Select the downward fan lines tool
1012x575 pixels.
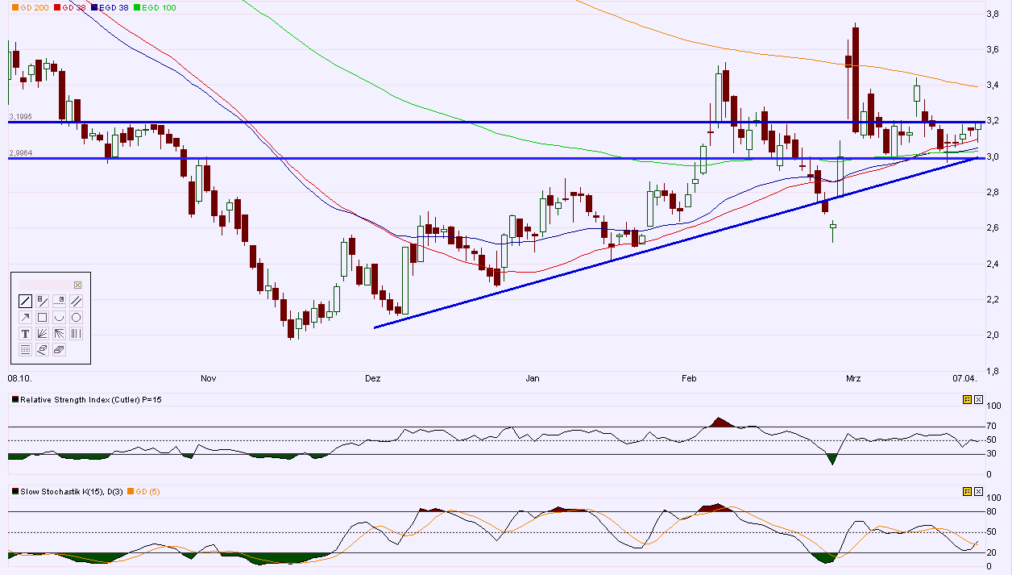pos(59,333)
